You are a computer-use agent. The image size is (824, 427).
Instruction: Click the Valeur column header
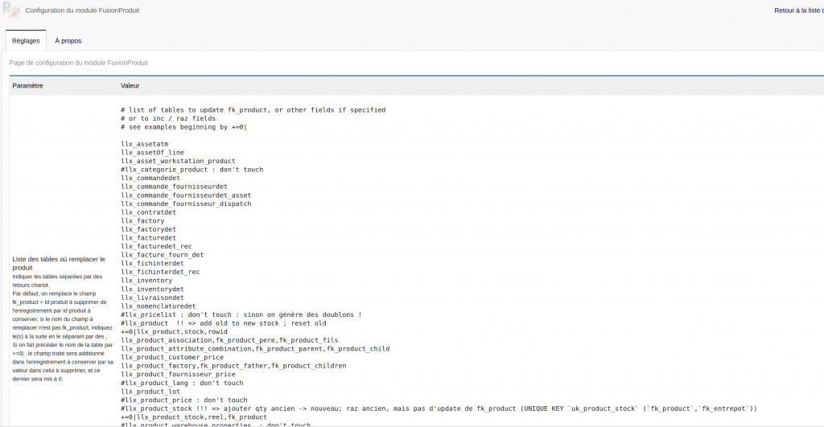click(x=130, y=85)
